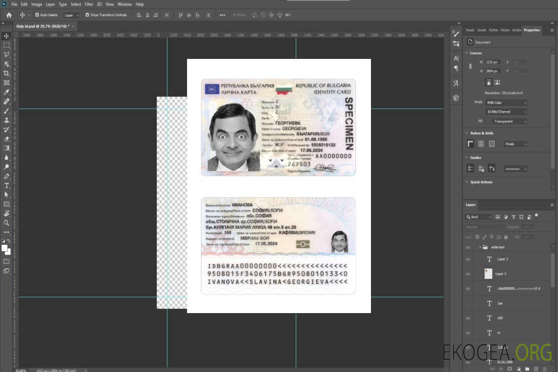The height and width of the screenshot is (372, 558).
Task: Select the Frame tool
Action: click(6, 83)
